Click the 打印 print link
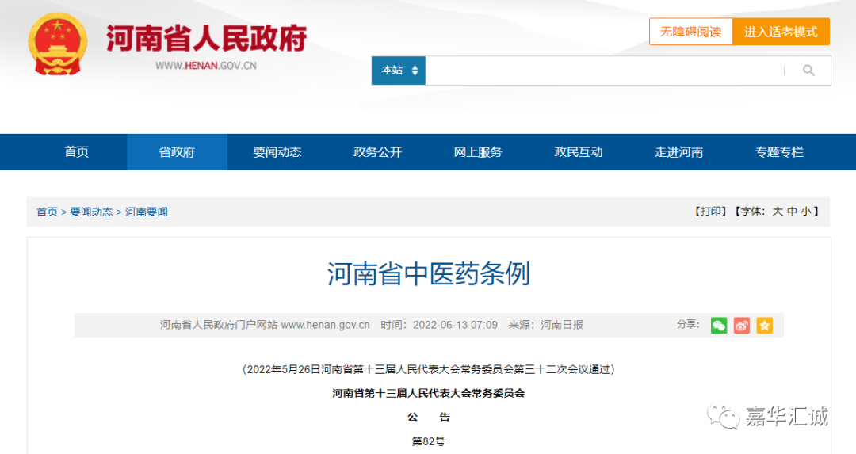Image resolution: width=856 pixels, height=454 pixels. 710,212
